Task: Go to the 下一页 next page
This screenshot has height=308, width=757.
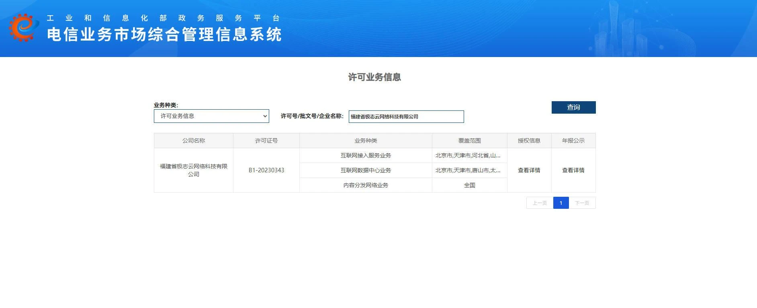Action: click(582, 203)
